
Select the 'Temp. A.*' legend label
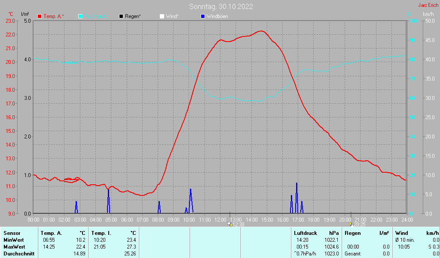[x=54, y=17]
